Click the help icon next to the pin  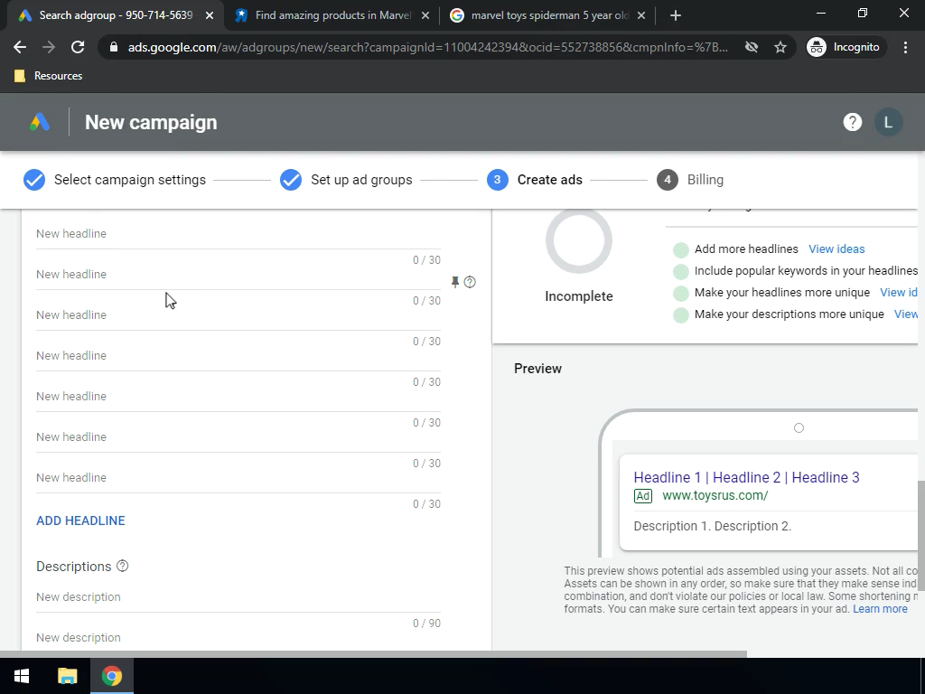coord(470,282)
